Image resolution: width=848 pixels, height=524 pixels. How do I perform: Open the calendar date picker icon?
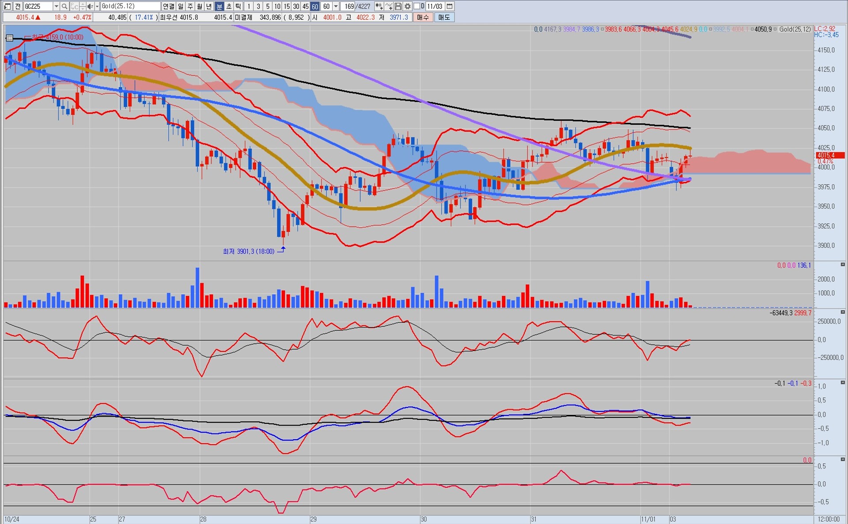pyautogui.click(x=449, y=6)
